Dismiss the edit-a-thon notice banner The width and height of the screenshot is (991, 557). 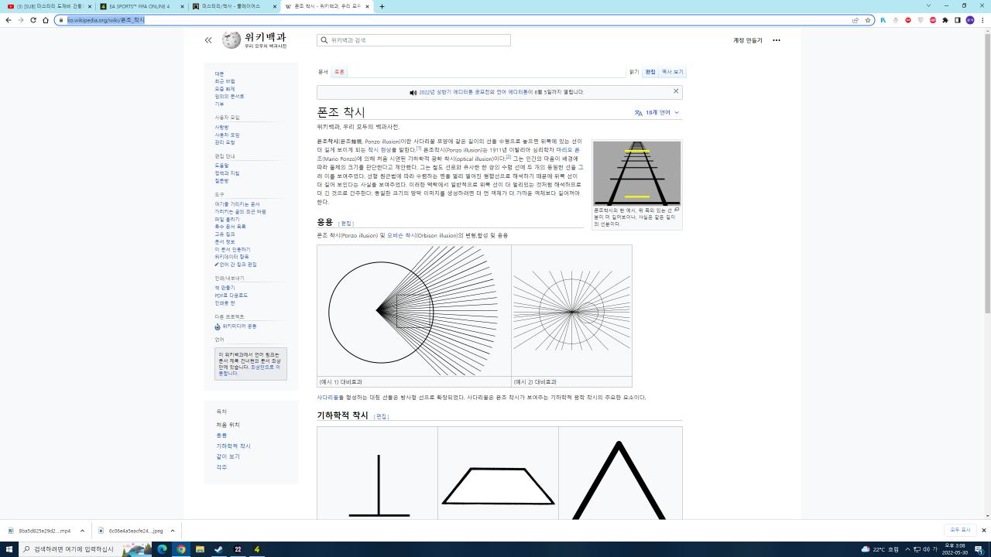pos(676,91)
